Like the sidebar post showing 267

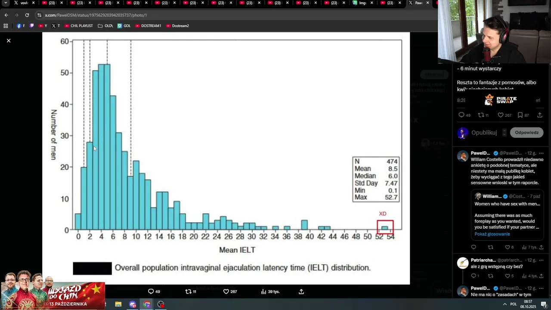[505, 115]
